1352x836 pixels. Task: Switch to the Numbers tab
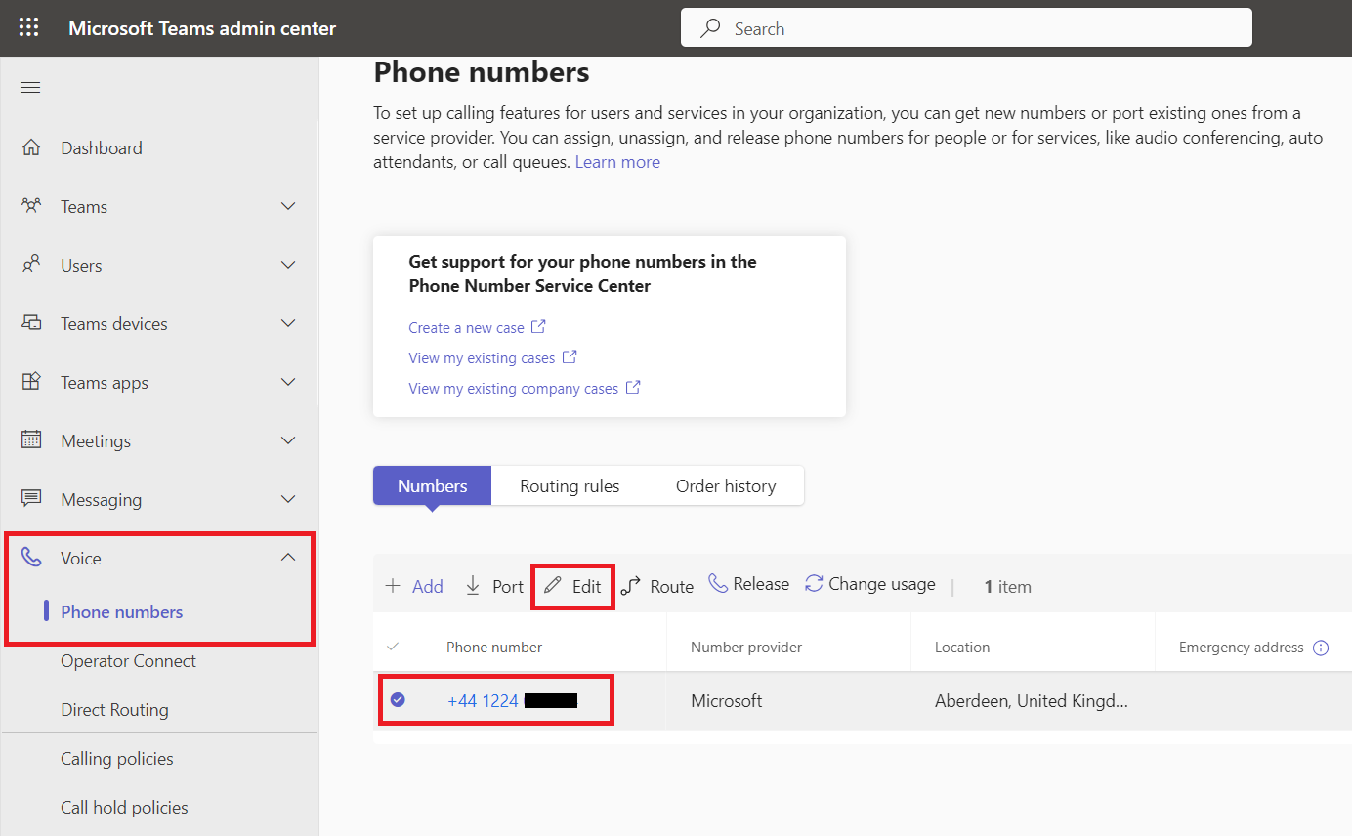click(x=432, y=485)
